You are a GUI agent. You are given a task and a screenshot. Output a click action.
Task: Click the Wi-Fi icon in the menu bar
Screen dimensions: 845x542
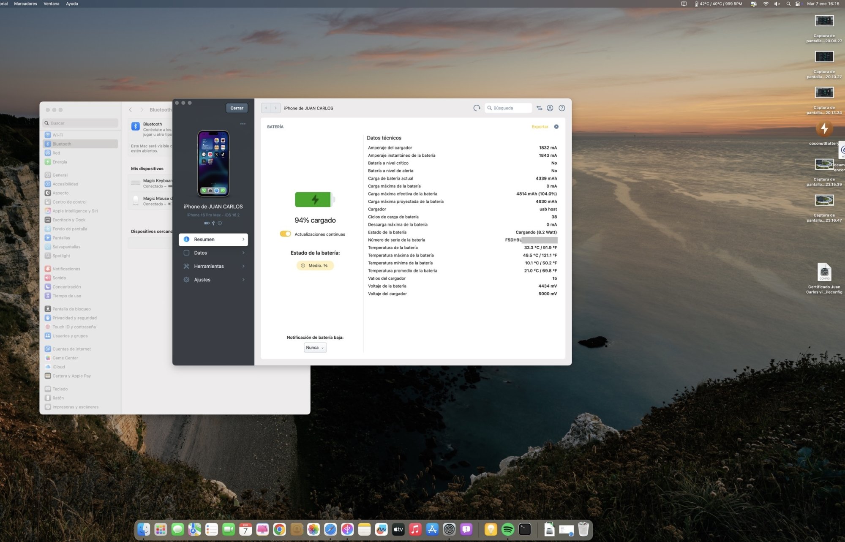click(x=766, y=4)
